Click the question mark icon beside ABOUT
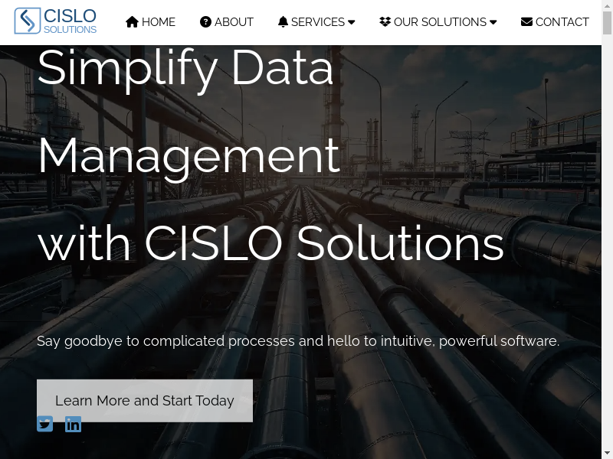 205,22
